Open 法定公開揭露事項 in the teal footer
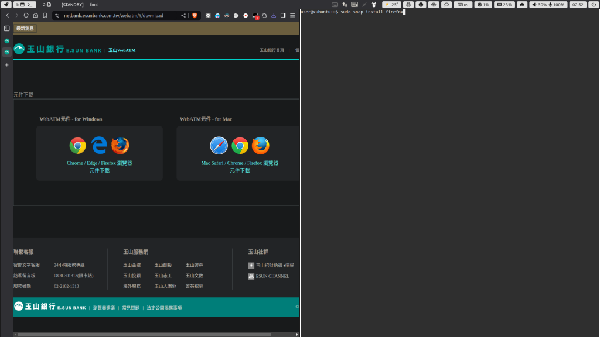The height and width of the screenshot is (337, 600). coord(164,308)
